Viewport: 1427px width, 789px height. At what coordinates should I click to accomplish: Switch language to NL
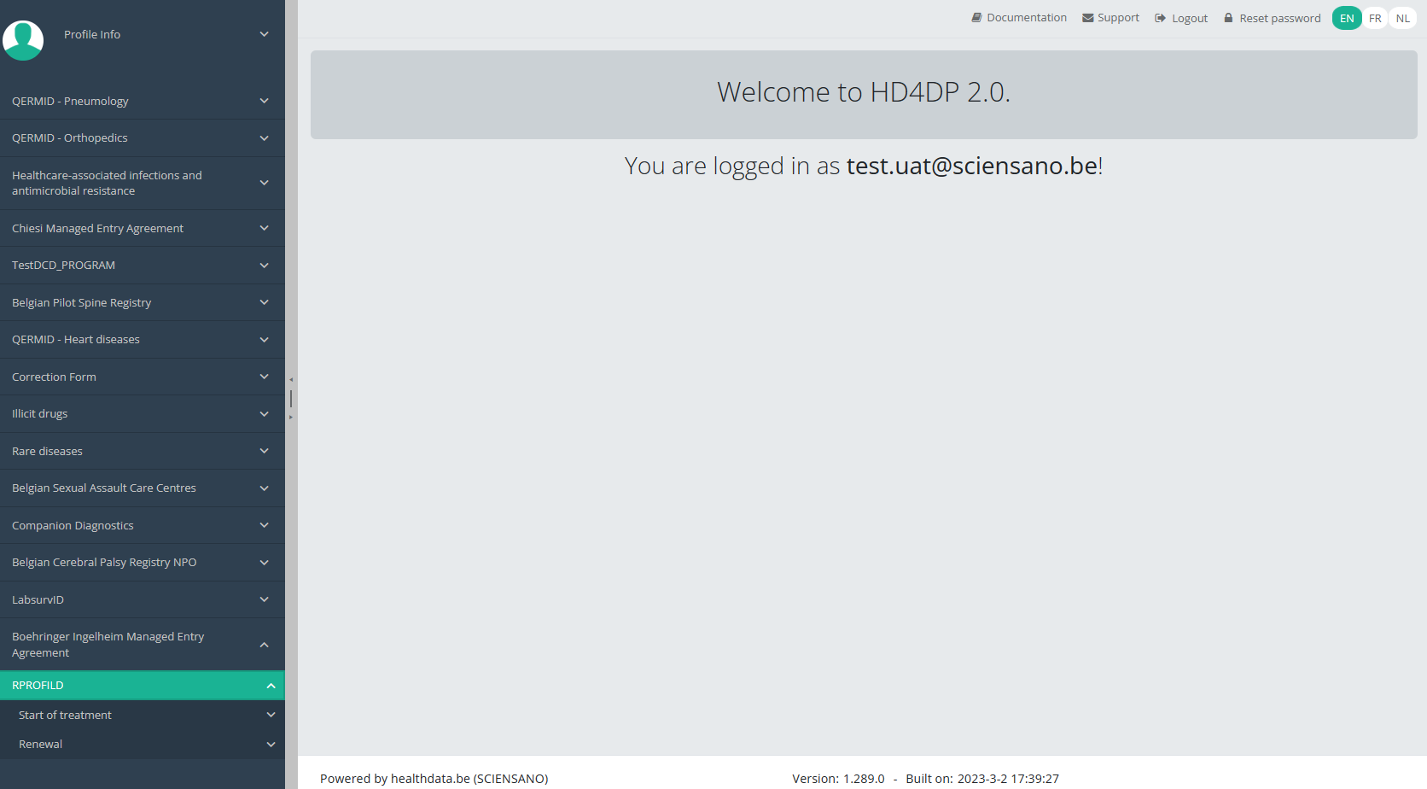(1402, 18)
